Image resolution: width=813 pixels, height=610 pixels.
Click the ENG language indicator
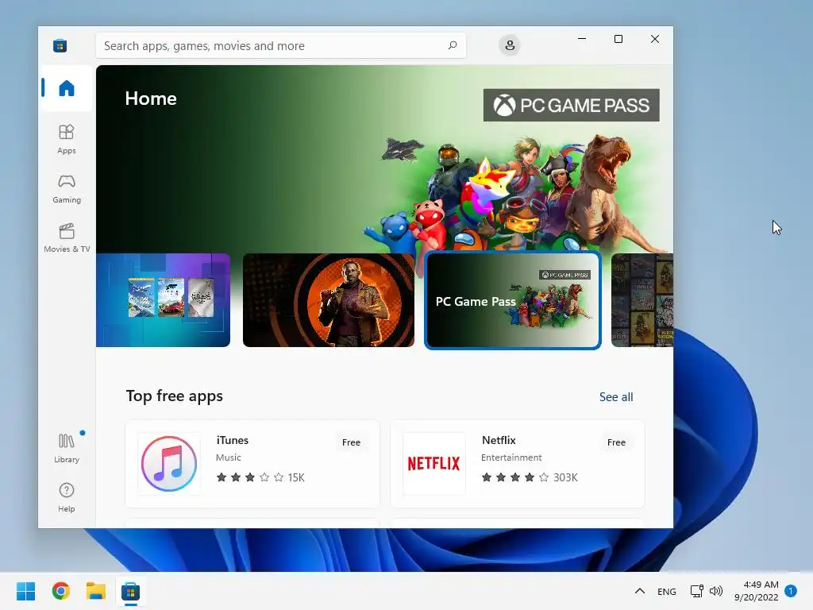pos(667,591)
